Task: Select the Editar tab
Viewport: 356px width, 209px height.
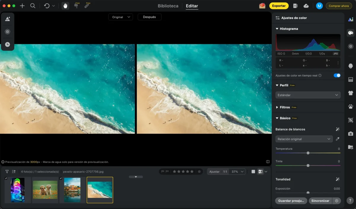Action: pos(192,6)
